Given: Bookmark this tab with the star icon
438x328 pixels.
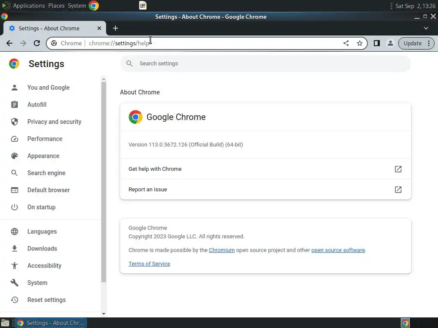Looking at the screenshot, I should click(359, 43).
